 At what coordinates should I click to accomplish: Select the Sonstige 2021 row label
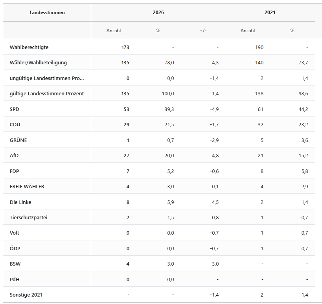(x=26, y=295)
